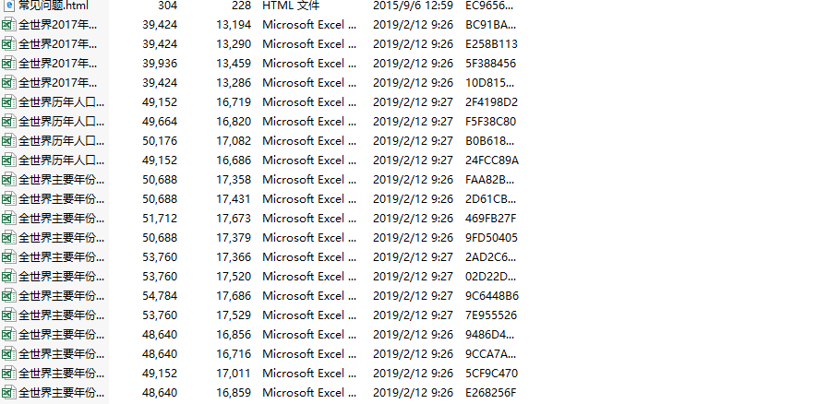Select file name with packed size 17,431
This screenshot has height=404, width=817.
(x=57, y=199)
